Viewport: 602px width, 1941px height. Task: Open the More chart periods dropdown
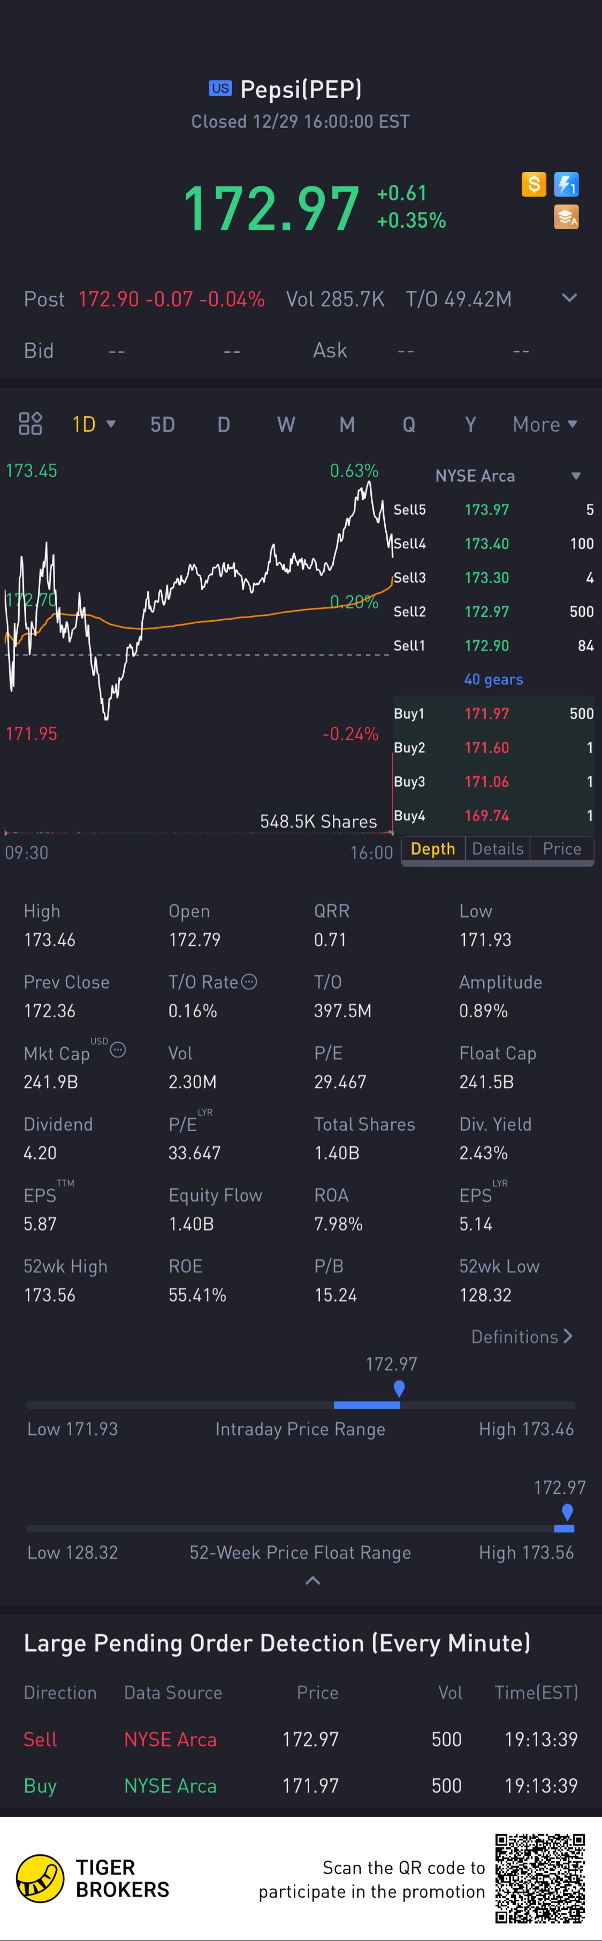click(545, 424)
